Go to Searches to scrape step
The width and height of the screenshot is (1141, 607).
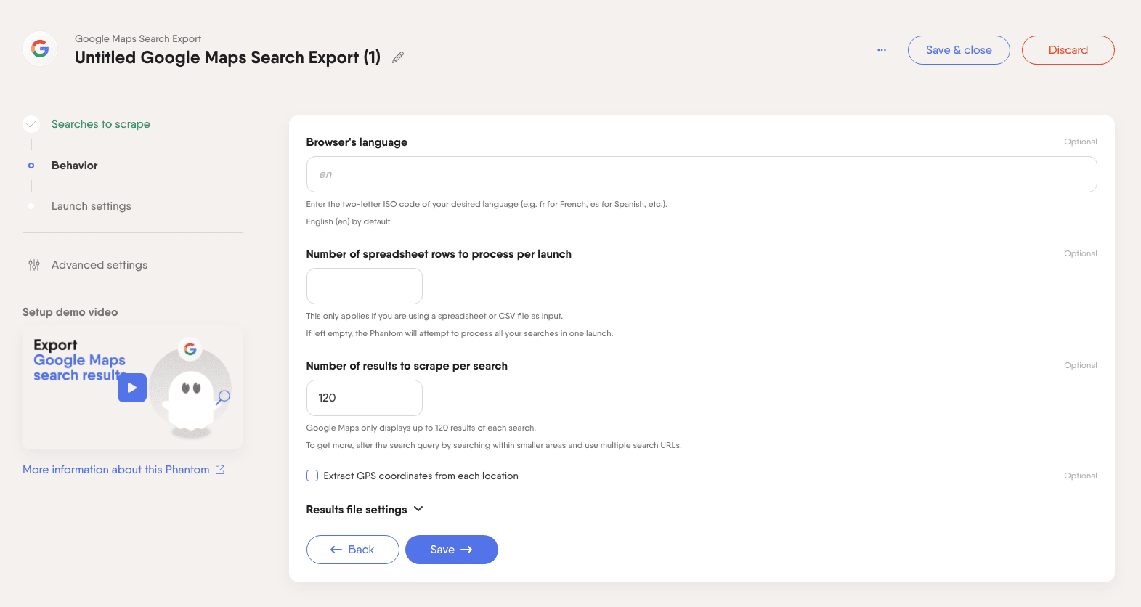101,124
